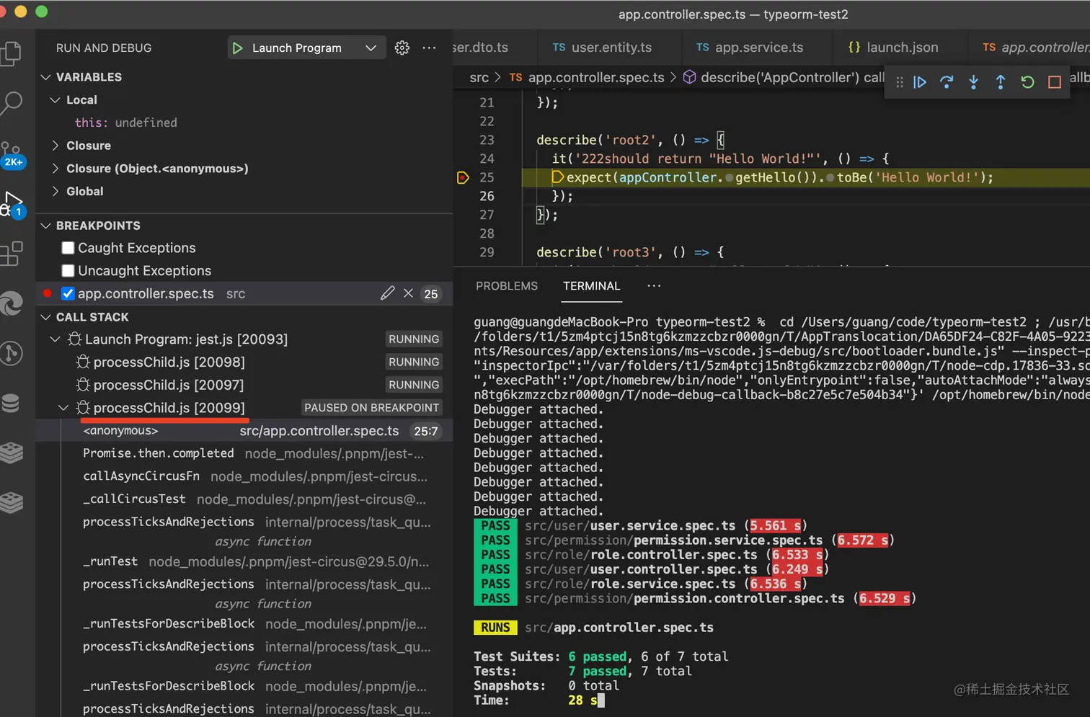Open the Launch Program configuration dropdown
This screenshot has width=1090, height=717.
[371, 48]
